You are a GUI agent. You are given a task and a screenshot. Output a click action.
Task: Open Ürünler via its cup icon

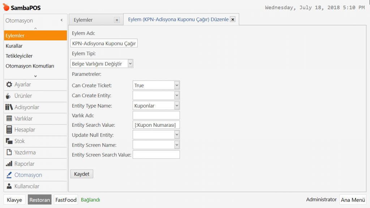click(9, 96)
